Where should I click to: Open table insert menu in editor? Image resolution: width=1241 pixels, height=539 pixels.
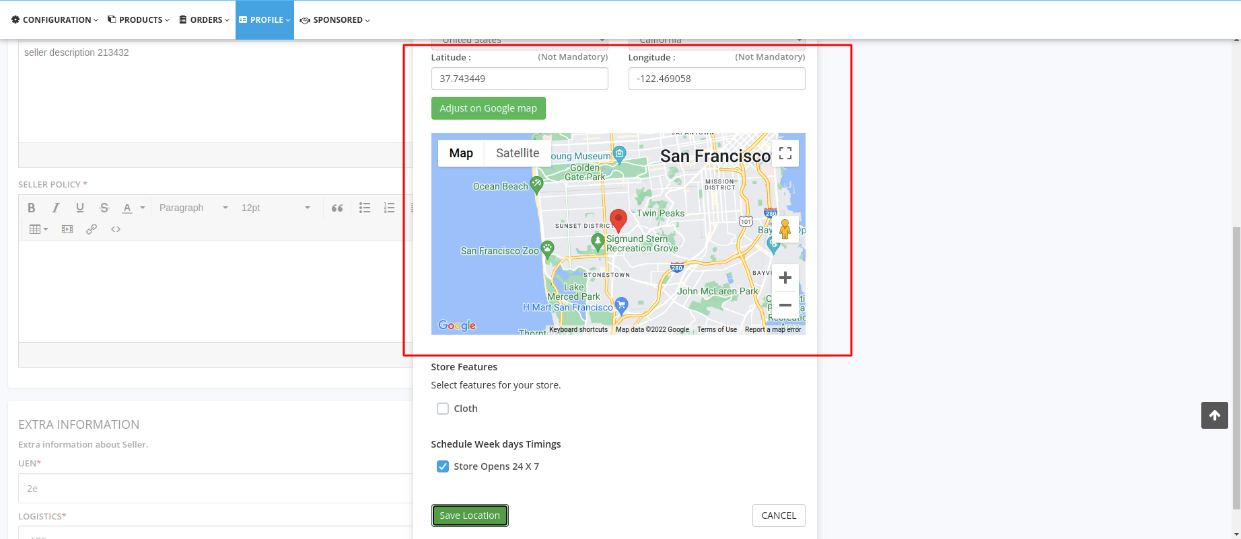[x=38, y=229]
